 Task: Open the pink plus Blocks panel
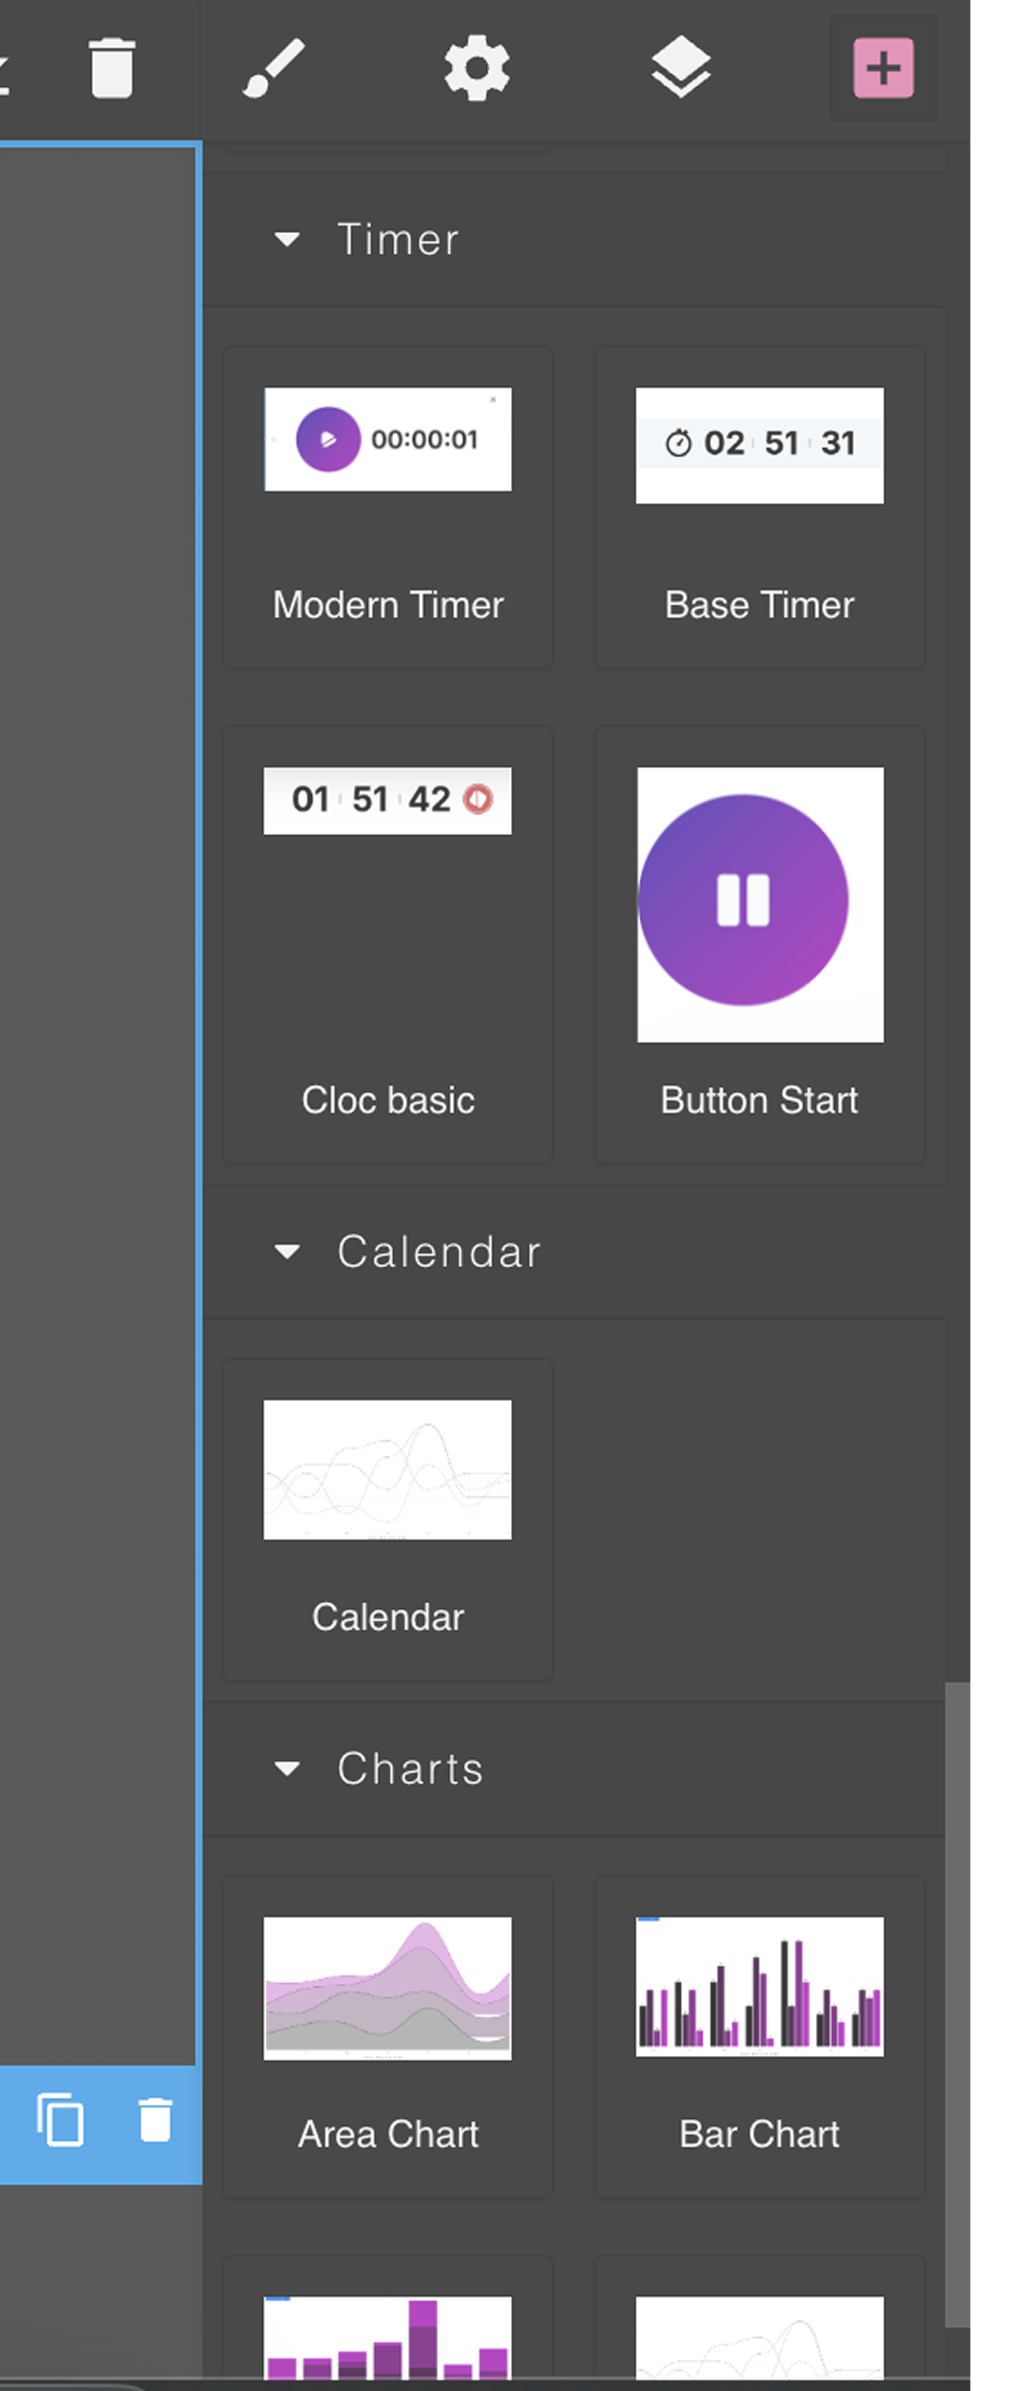coord(883,68)
